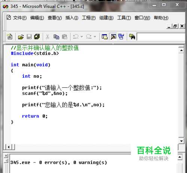Viewport: 187px width, 173px height.
Task: Click the editor horizontal scroll-left arrow
Action: 9,147
